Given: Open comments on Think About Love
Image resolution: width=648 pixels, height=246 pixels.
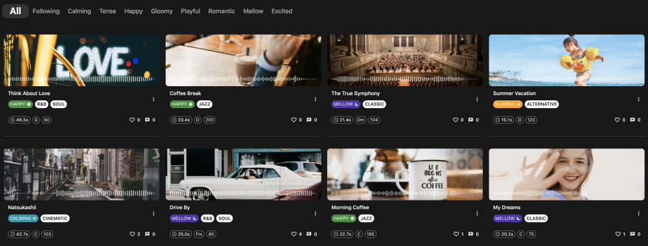Looking at the screenshot, I should coord(147,120).
